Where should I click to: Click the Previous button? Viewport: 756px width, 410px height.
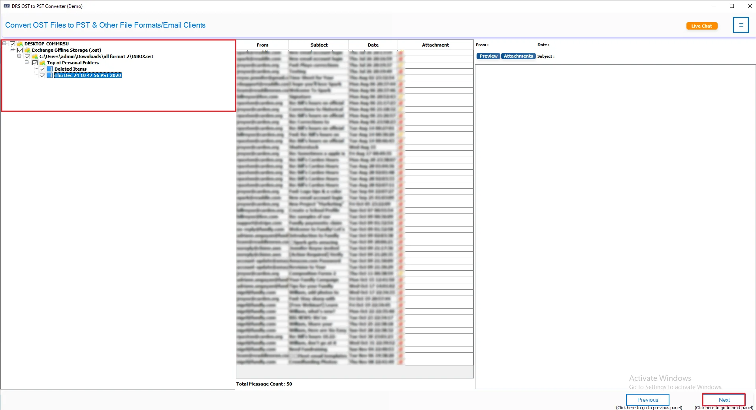(x=648, y=400)
